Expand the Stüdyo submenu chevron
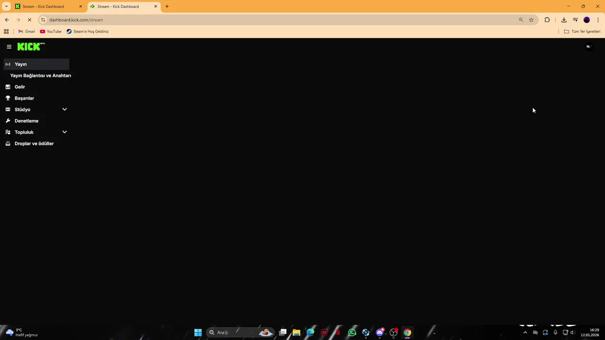605x340 pixels. 65,110
